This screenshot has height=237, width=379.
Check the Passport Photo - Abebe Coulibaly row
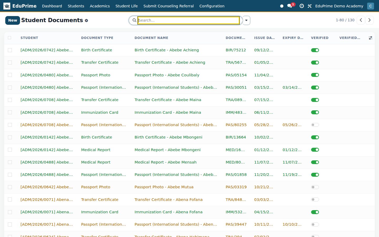(x=10, y=75)
